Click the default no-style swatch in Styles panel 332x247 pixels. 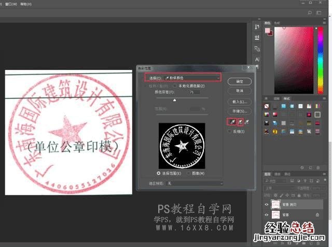(267, 107)
